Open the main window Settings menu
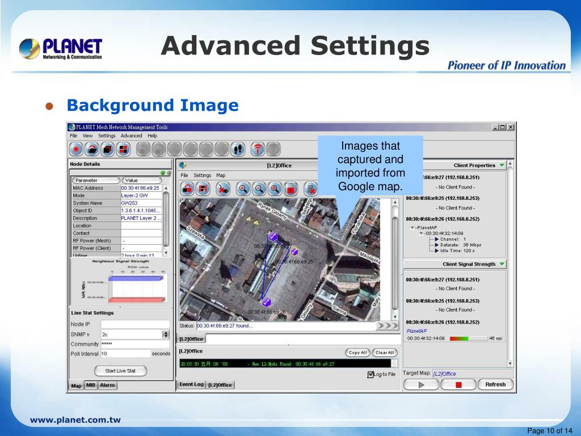 coord(107,136)
